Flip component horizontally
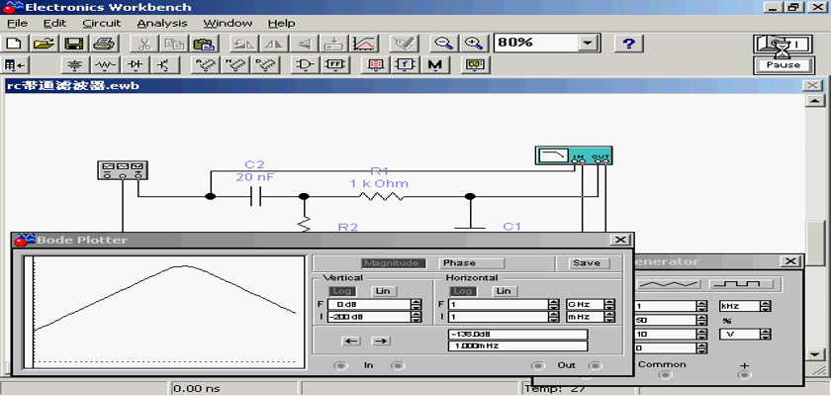Screen dimensions: 831x396 tap(275, 44)
